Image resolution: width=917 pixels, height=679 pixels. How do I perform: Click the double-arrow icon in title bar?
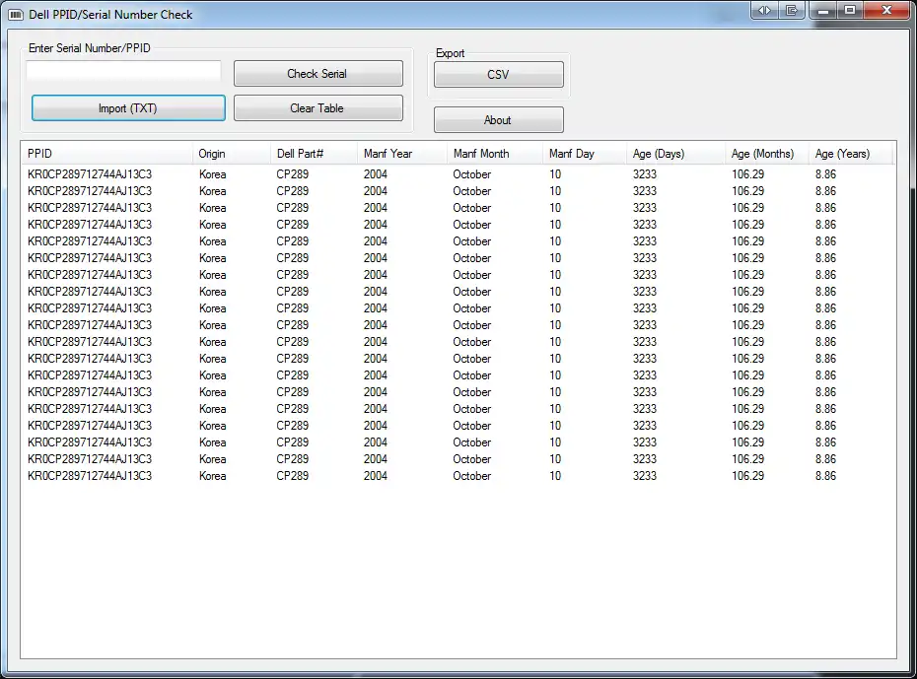point(764,10)
